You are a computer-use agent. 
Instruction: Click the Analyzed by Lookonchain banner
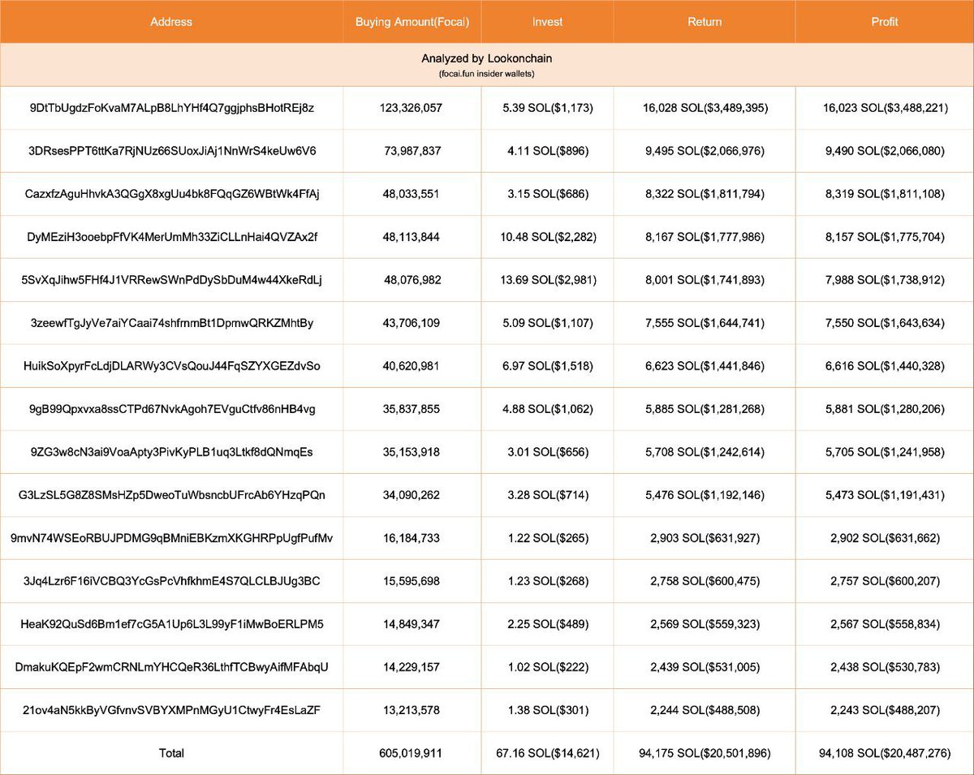(x=487, y=58)
